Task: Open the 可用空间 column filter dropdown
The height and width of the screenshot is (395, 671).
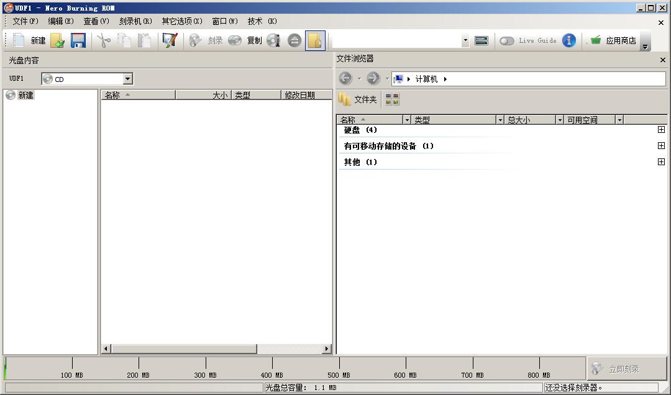Action: pos(619,120)
